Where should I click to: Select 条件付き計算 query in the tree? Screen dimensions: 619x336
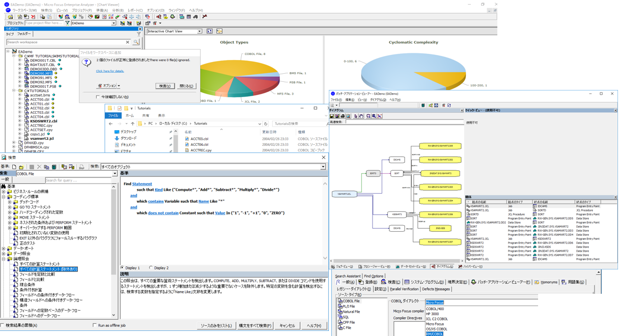tap(31, 290)
